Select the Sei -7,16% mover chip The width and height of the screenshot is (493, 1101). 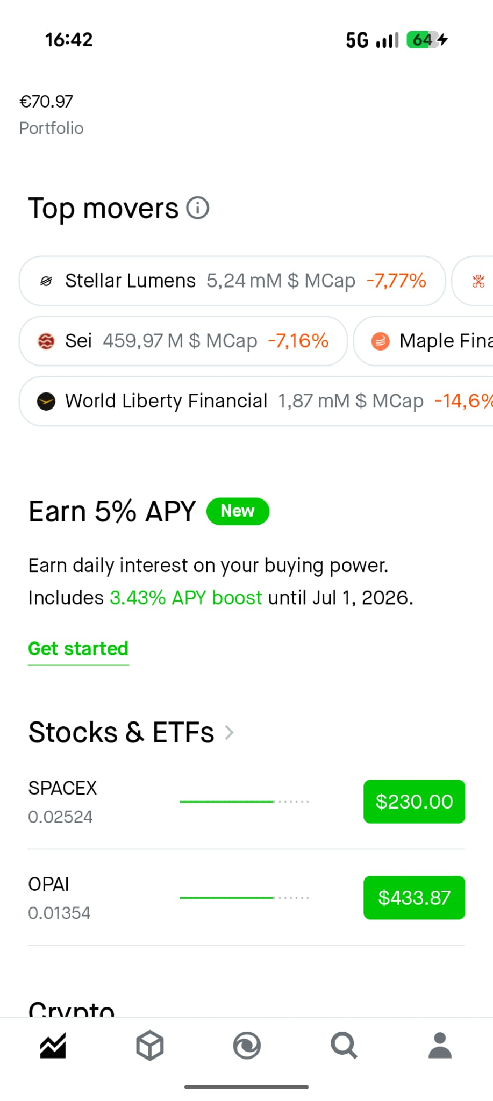click(x=183, y=341)
